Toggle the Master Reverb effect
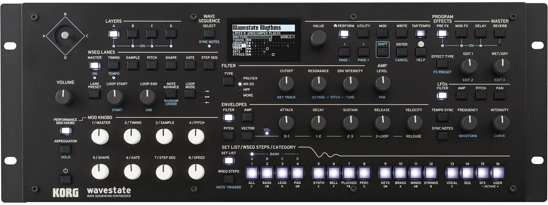 point(500,34)
